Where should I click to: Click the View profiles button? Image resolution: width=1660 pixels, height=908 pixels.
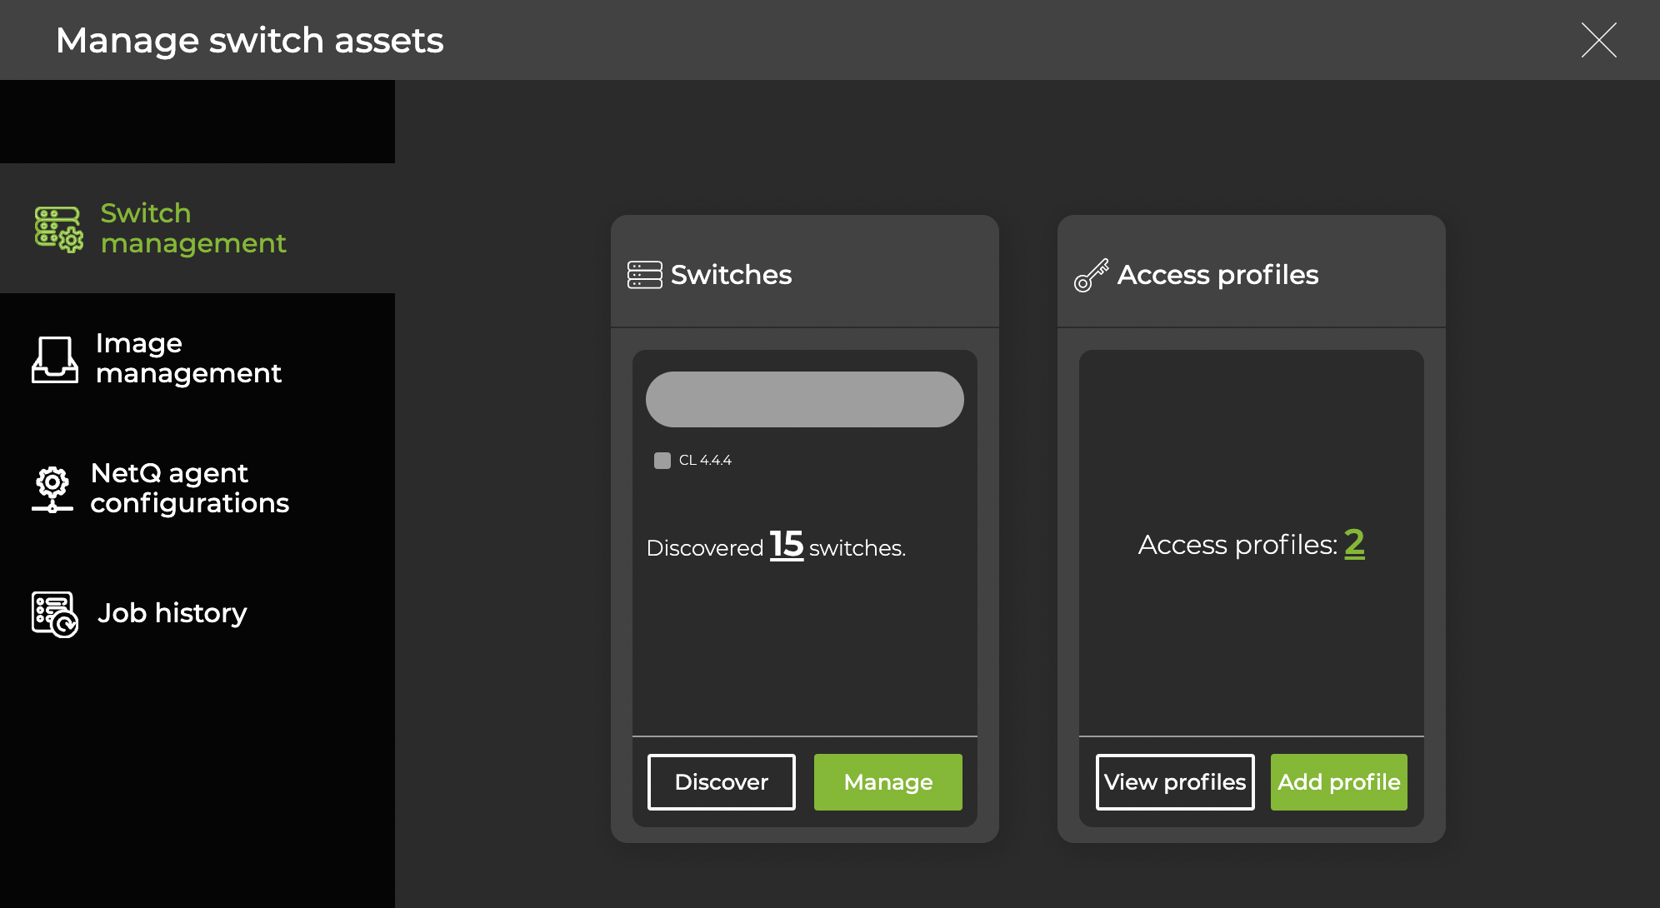(x=1174, y=781)
